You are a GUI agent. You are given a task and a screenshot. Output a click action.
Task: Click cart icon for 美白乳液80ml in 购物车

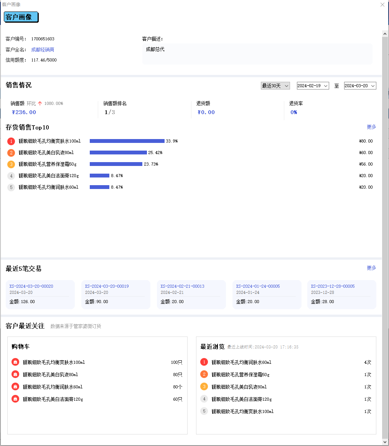15,374
